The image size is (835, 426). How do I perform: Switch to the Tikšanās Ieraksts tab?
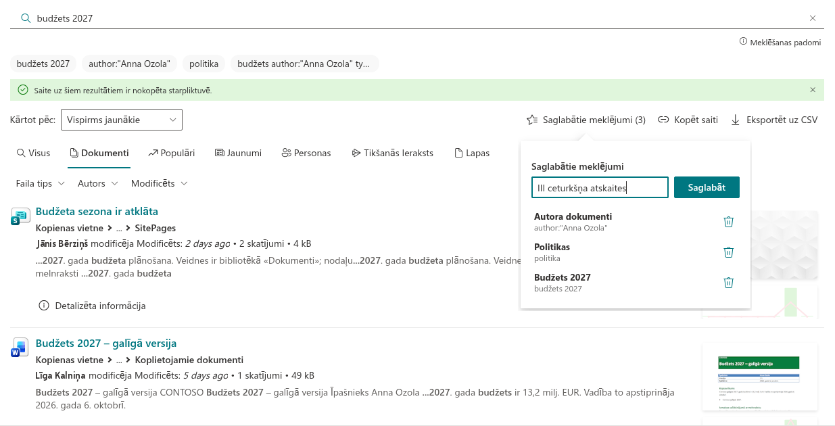coord(392,153)
